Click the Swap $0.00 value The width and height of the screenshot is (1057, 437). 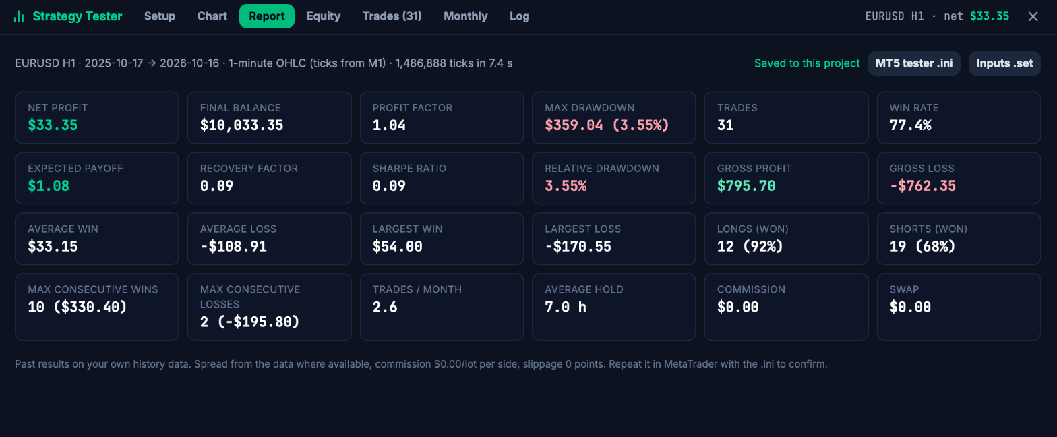[911, 308]
